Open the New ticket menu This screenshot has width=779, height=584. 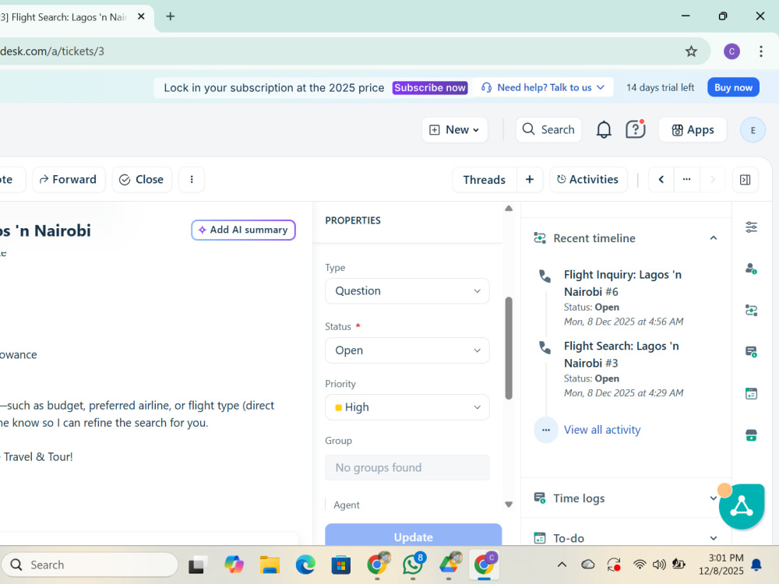pyautogui.click(x=455, y=130)
